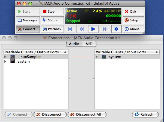The width and height of the screenshot is (164, 122).
Task: Expand the LinuxSampler output client
Action: pyautogui.click(x=5, y=57)
